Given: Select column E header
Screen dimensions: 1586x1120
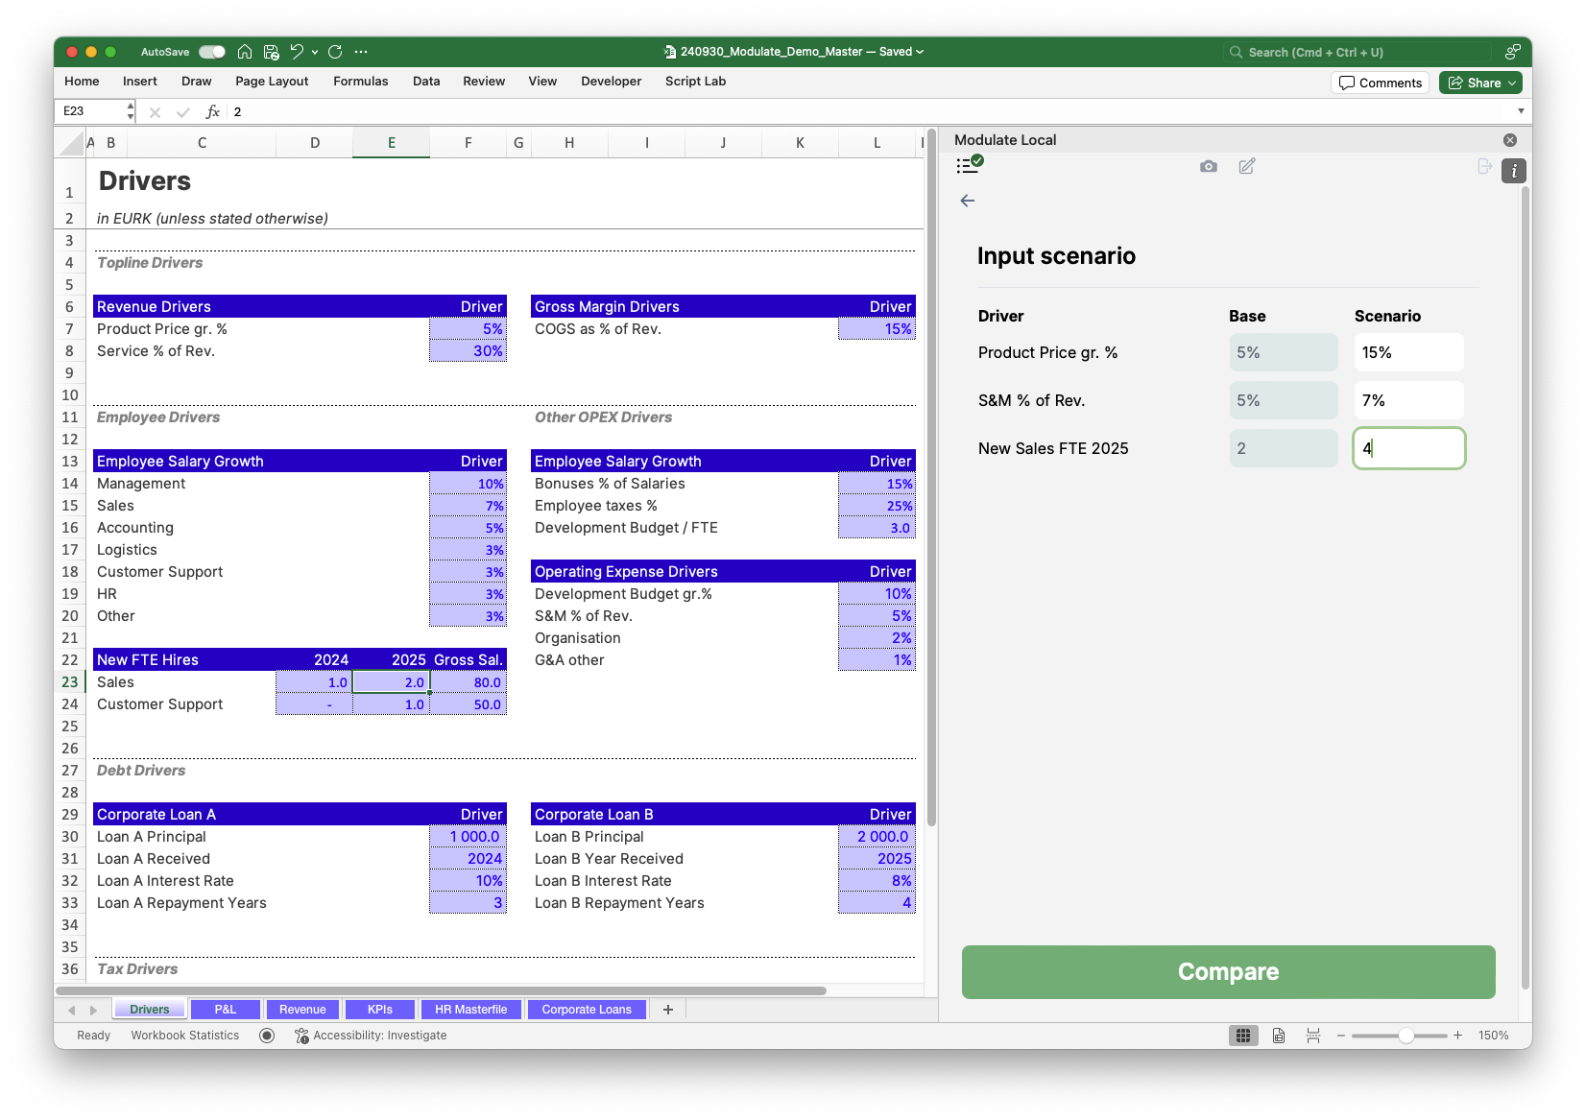Looking at the screenshot, I should 392,143.
